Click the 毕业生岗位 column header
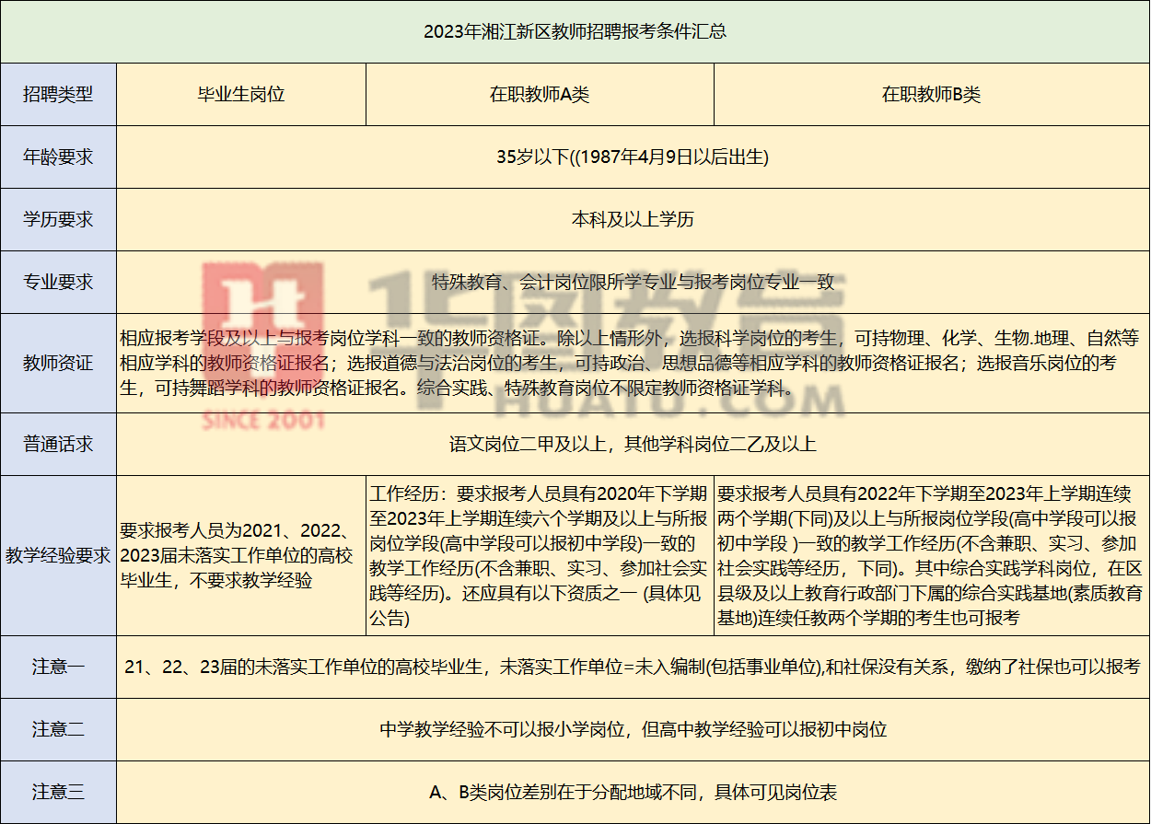Viewport: 1151px width, 824px height. coord(241,94)
